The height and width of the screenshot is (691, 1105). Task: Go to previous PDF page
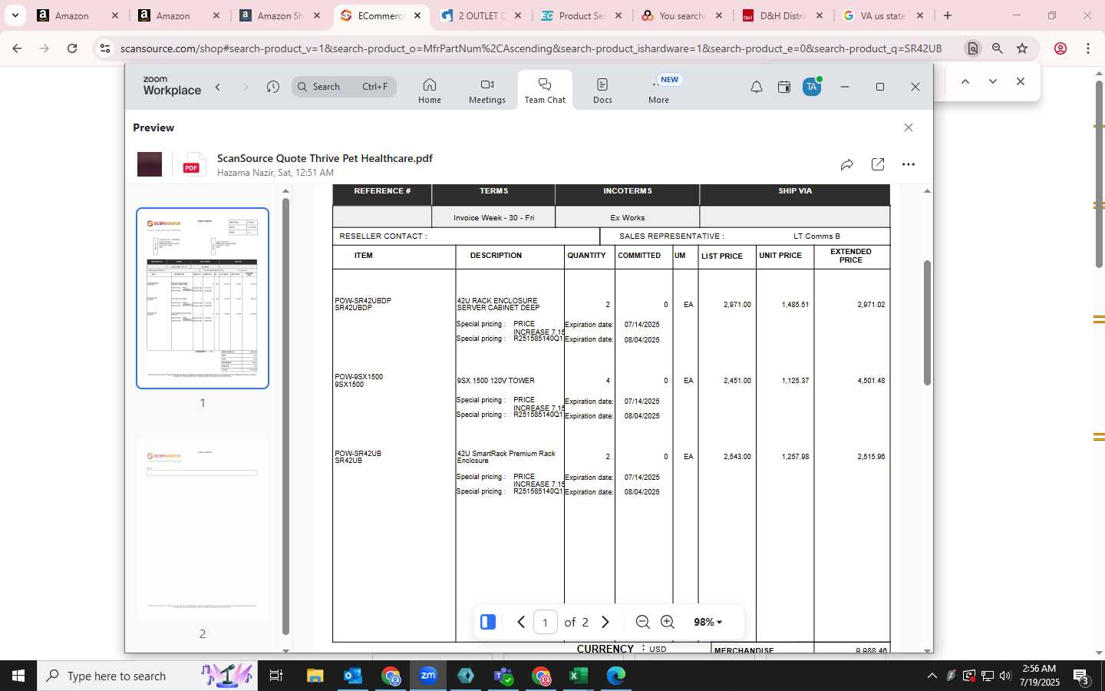pyautogui.click(x=521, y=622)
